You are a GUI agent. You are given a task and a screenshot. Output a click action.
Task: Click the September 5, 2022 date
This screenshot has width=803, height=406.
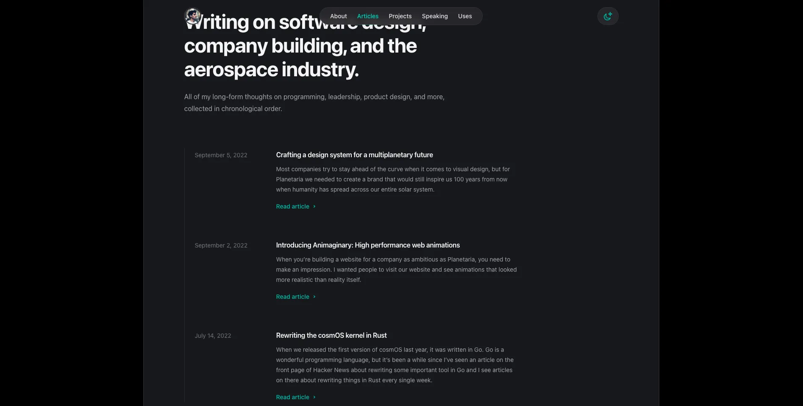pos(221,155)
